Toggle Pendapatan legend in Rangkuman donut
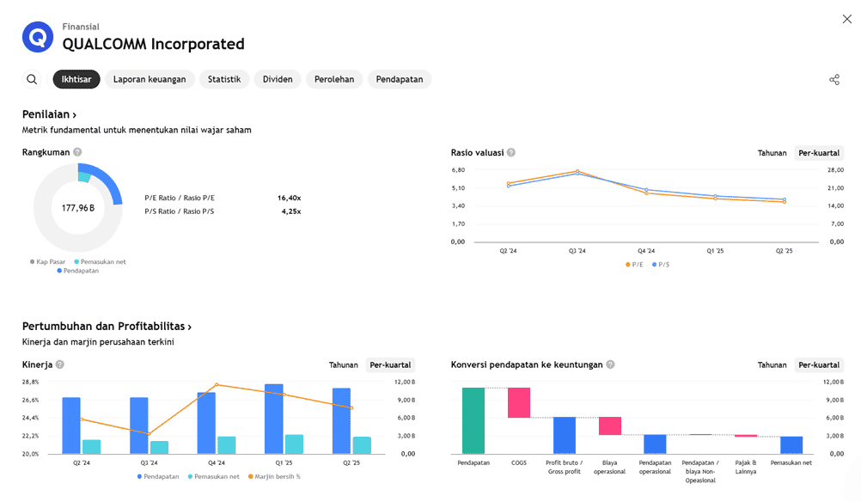Screen dimensions: 861x502 [78, 271]
